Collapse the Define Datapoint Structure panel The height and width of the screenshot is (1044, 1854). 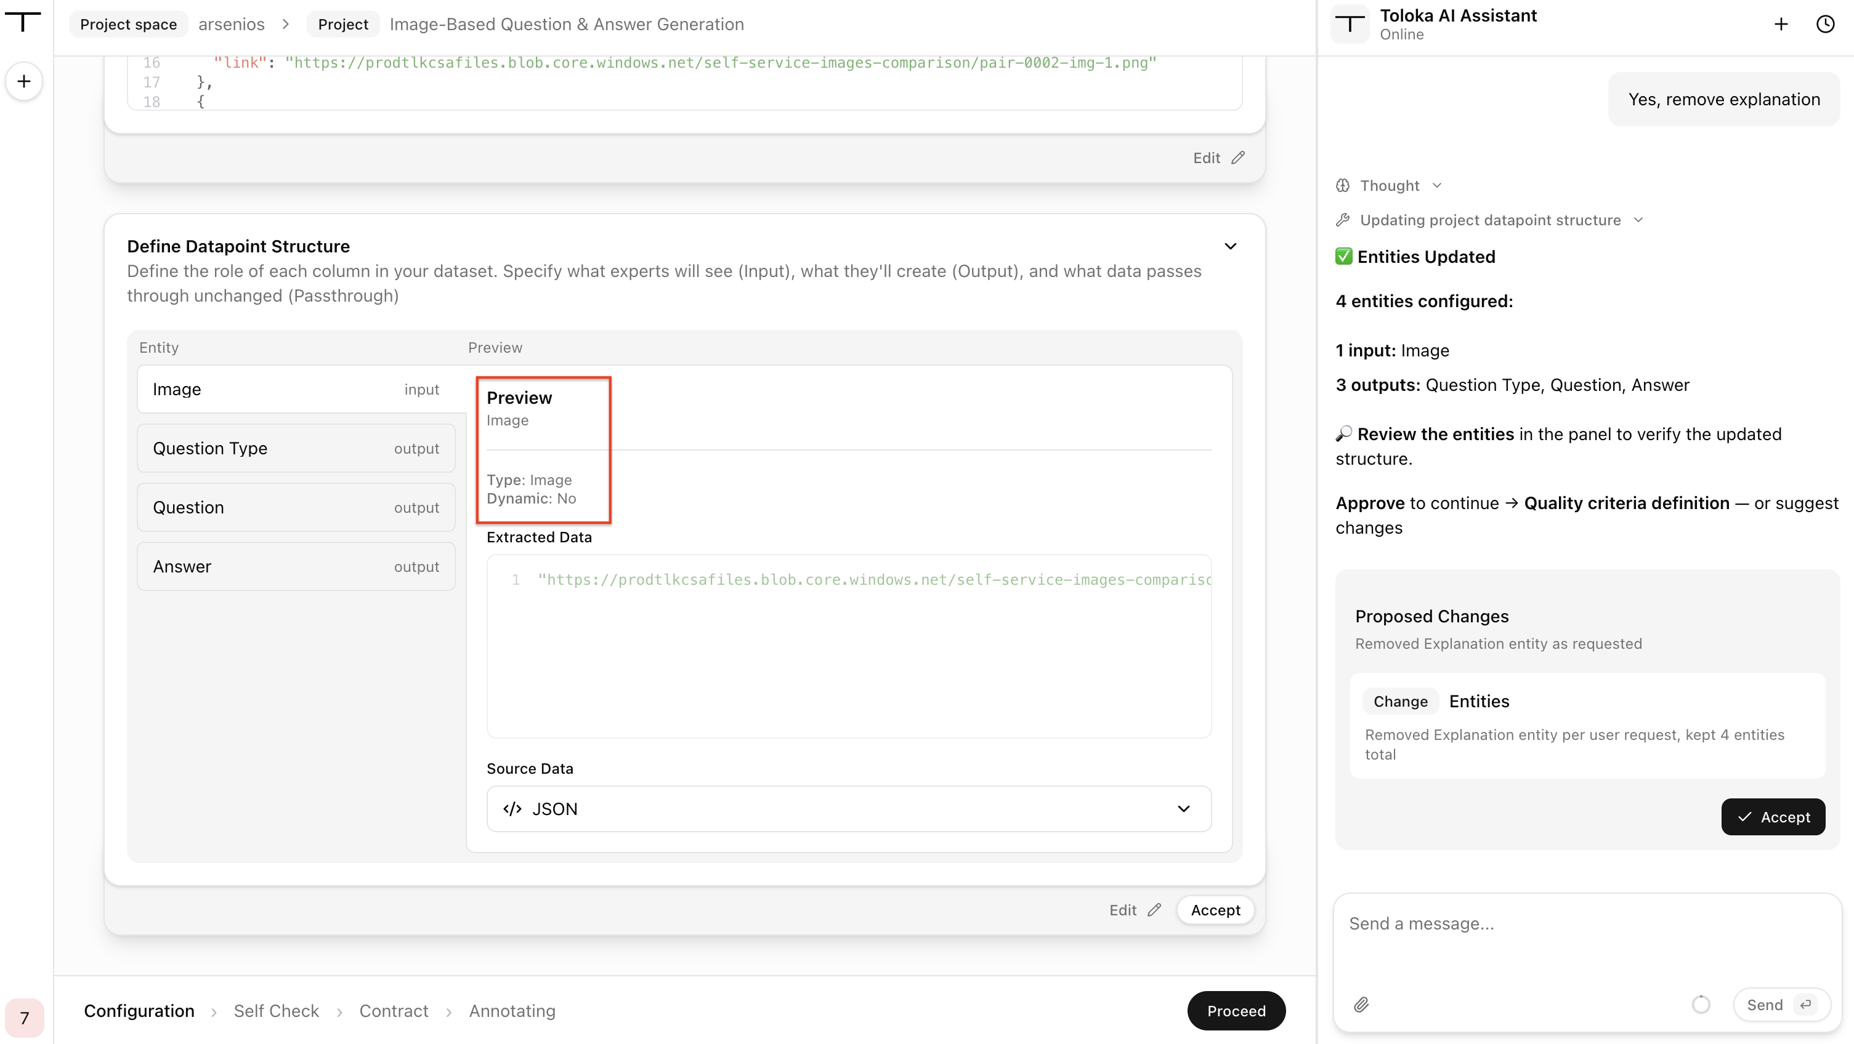(x=1231, y=246)
